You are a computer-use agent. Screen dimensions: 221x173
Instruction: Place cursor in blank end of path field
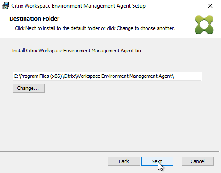pos(188,76)
